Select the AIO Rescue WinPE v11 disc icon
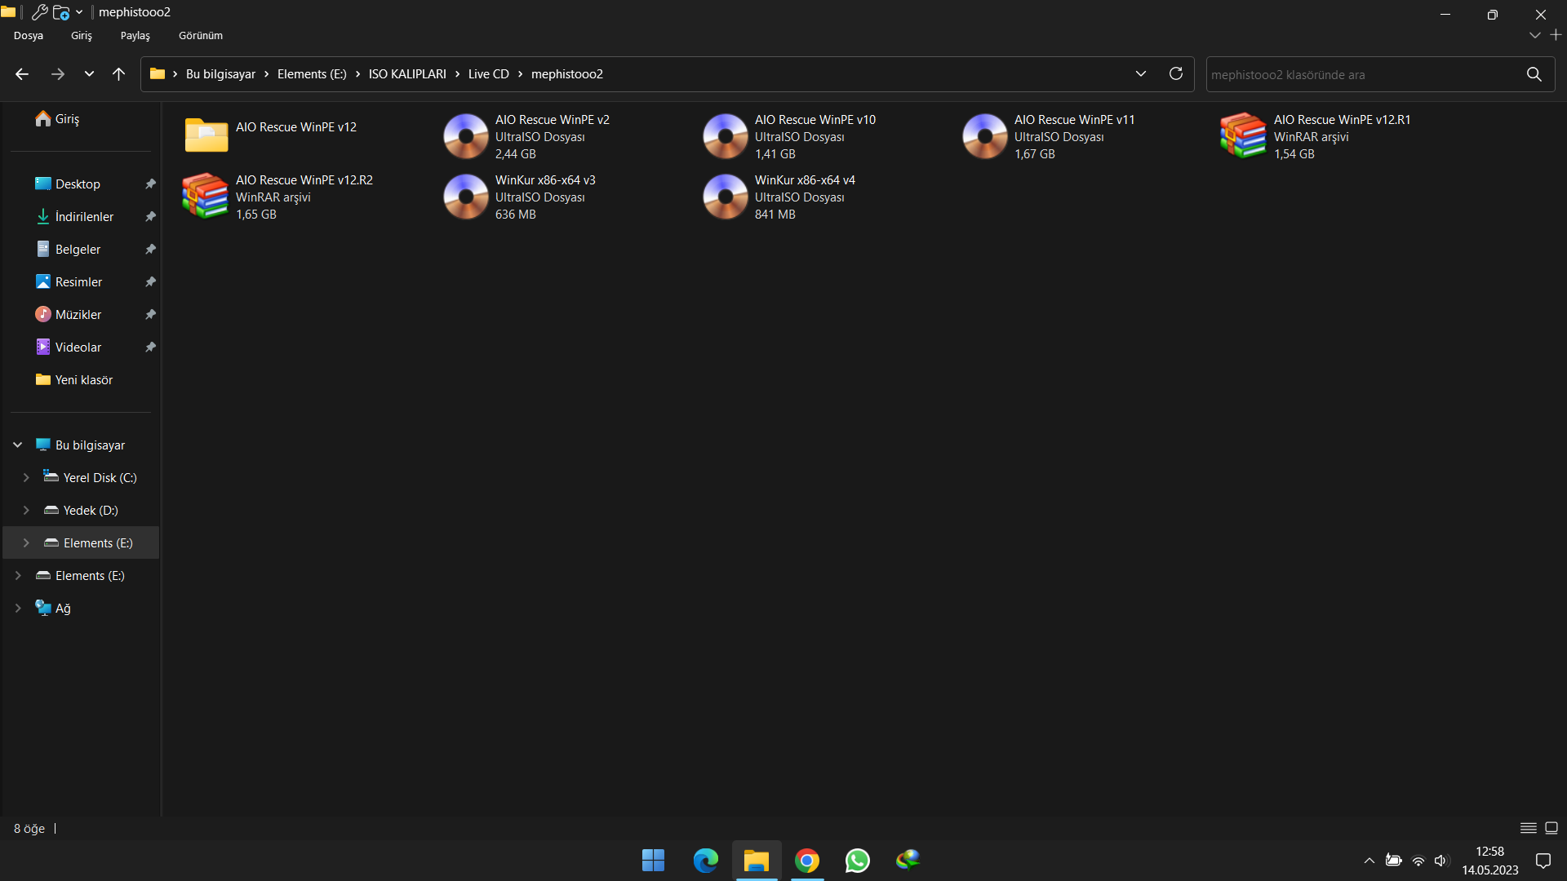The image size is (1567, 881). [x=984, y=136]
